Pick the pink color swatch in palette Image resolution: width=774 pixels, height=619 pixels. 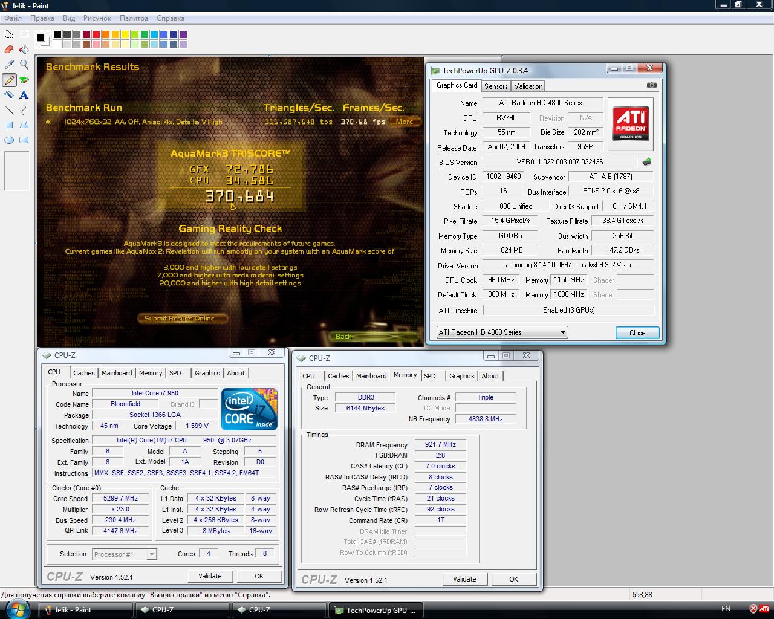96,44
